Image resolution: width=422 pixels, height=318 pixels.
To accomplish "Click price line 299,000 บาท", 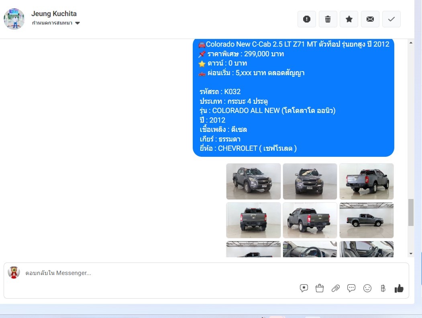I will (x=241, y=54).
